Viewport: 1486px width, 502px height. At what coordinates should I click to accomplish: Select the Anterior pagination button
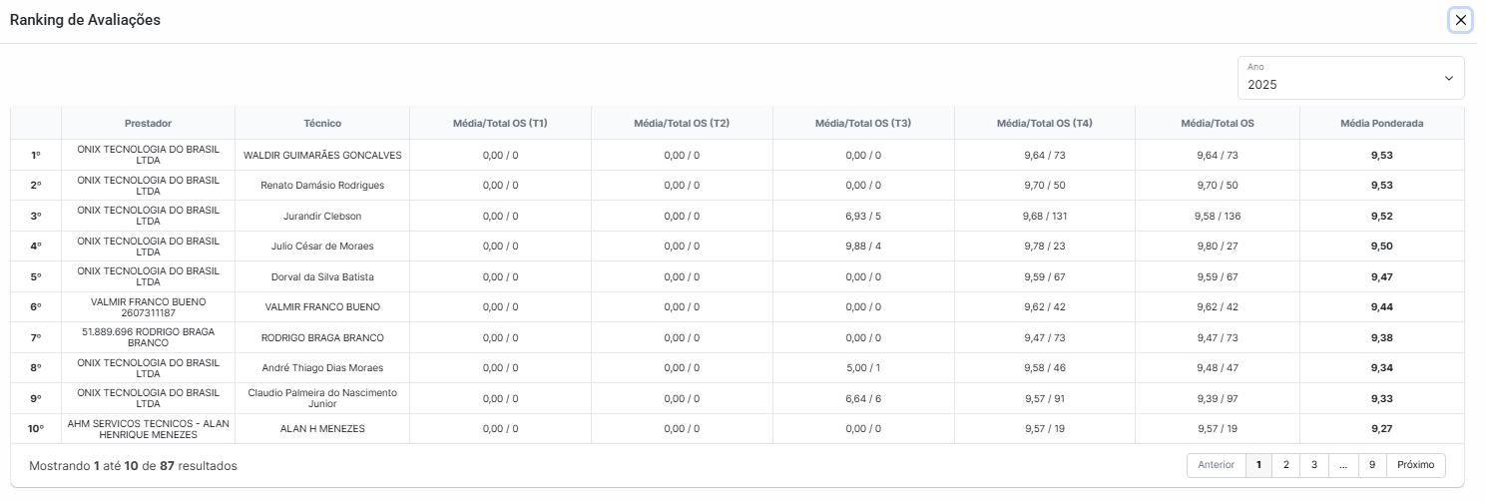coord(1216,465)
